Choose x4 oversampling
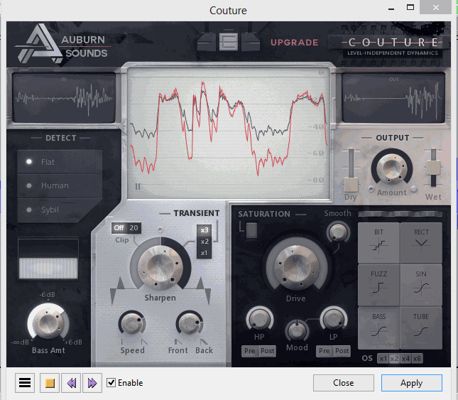Image resolution: width=458 pixels, height=400 pixels. point(405,359)
